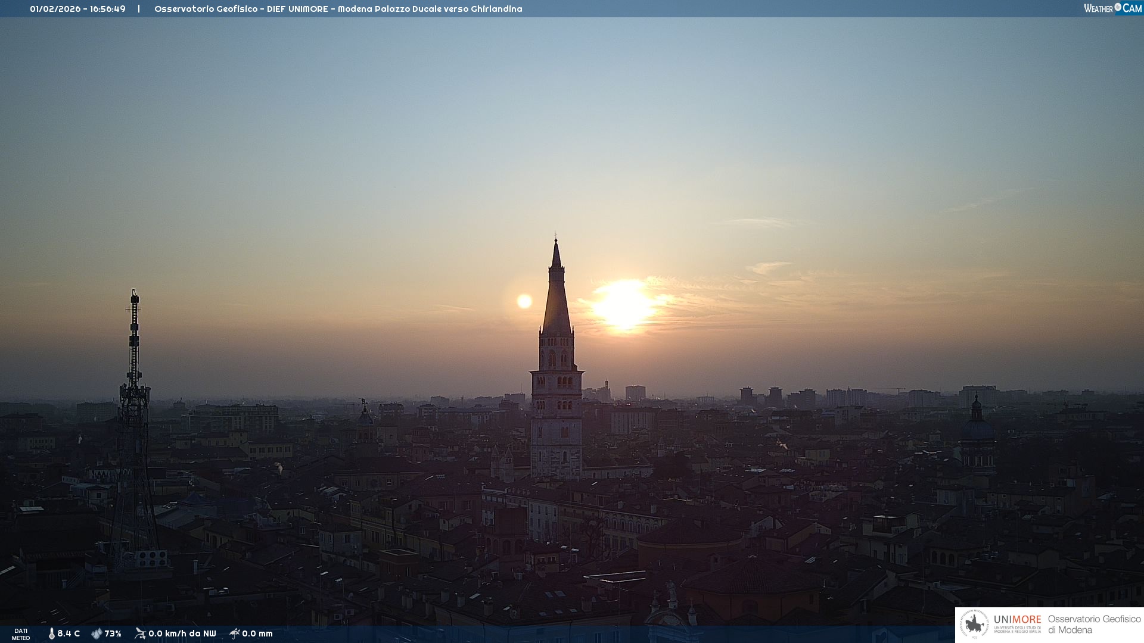
Task: Click the bright setting sun
Action: [624, 304]
